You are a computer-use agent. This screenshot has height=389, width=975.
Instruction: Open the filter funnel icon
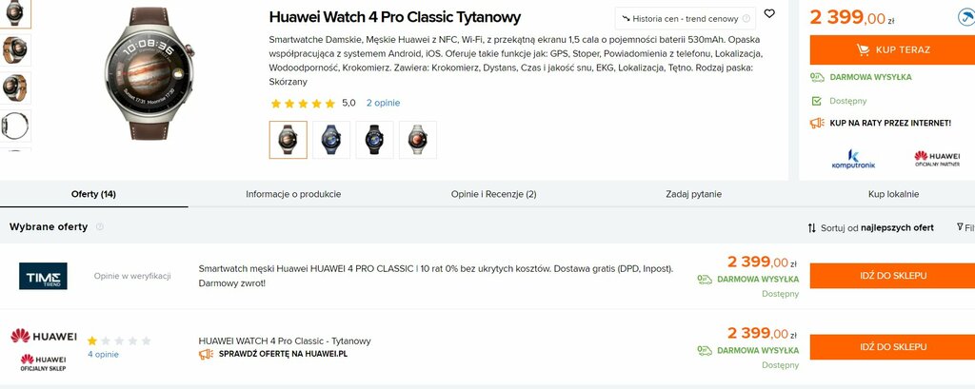click(960, 227)
